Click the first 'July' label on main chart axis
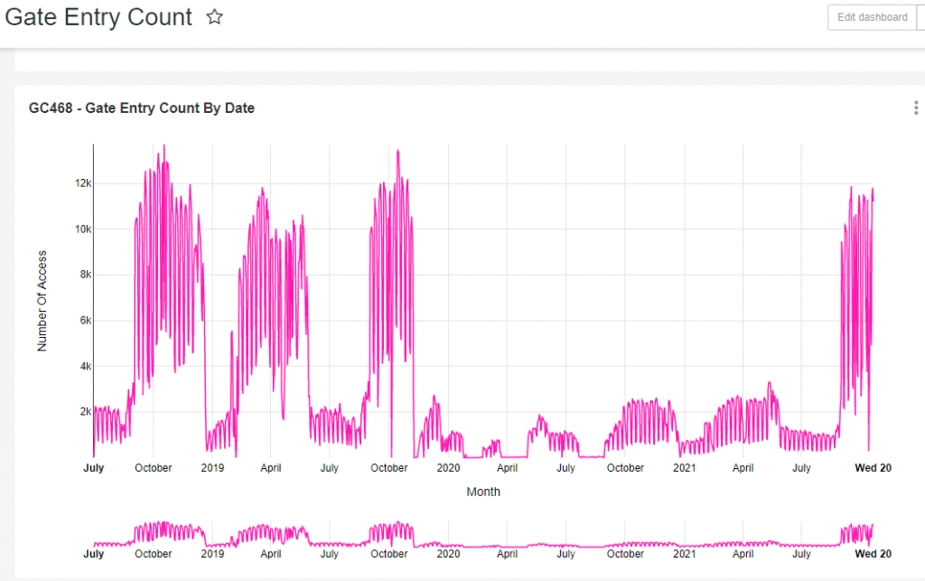The height and width of the screenshot is (581, 925). [x=94, y=468]
